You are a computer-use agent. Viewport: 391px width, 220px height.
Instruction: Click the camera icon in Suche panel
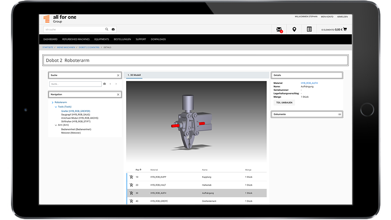point(104,84)
